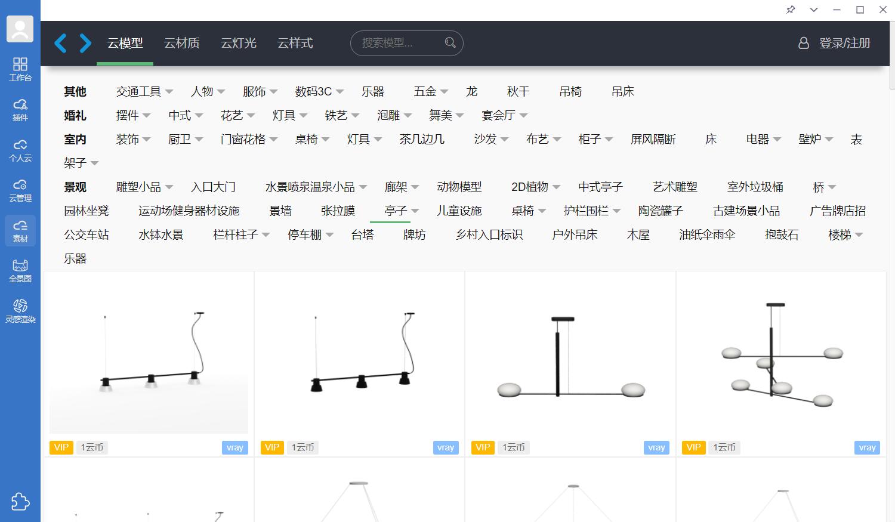The image size is (895, 522).
Task: Open the 工作台 workbench sidebar icon
Action: point(20,69)
